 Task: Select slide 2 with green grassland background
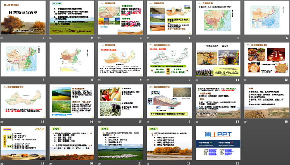tap(72, 18)
